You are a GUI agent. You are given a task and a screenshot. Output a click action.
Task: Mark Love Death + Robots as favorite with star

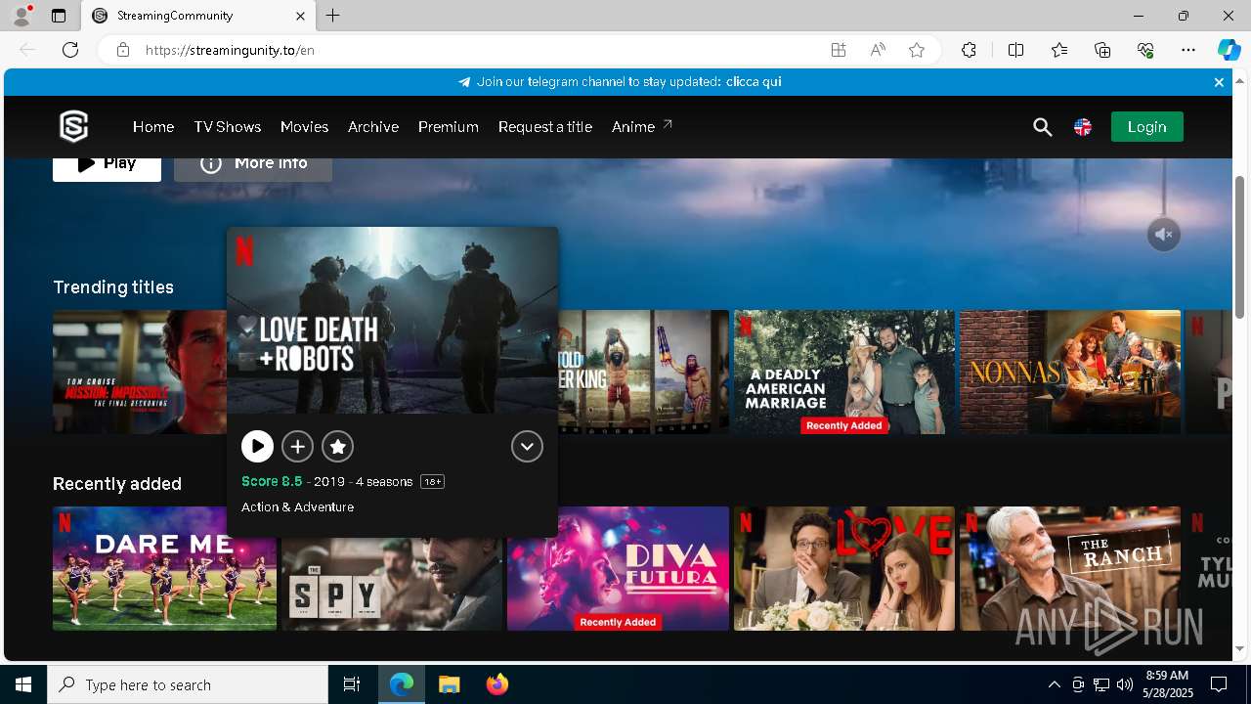337,447
